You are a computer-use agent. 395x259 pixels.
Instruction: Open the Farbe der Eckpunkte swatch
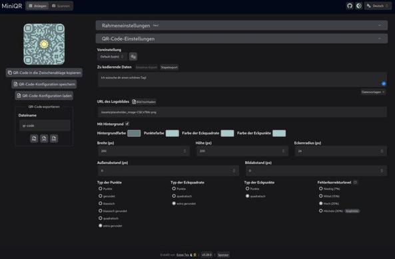[279, 133]
